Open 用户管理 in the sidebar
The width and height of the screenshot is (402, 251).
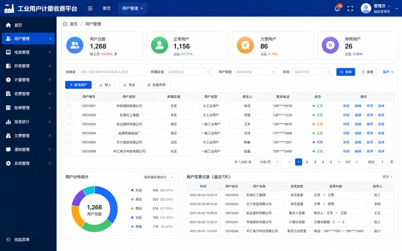[28, 39]
